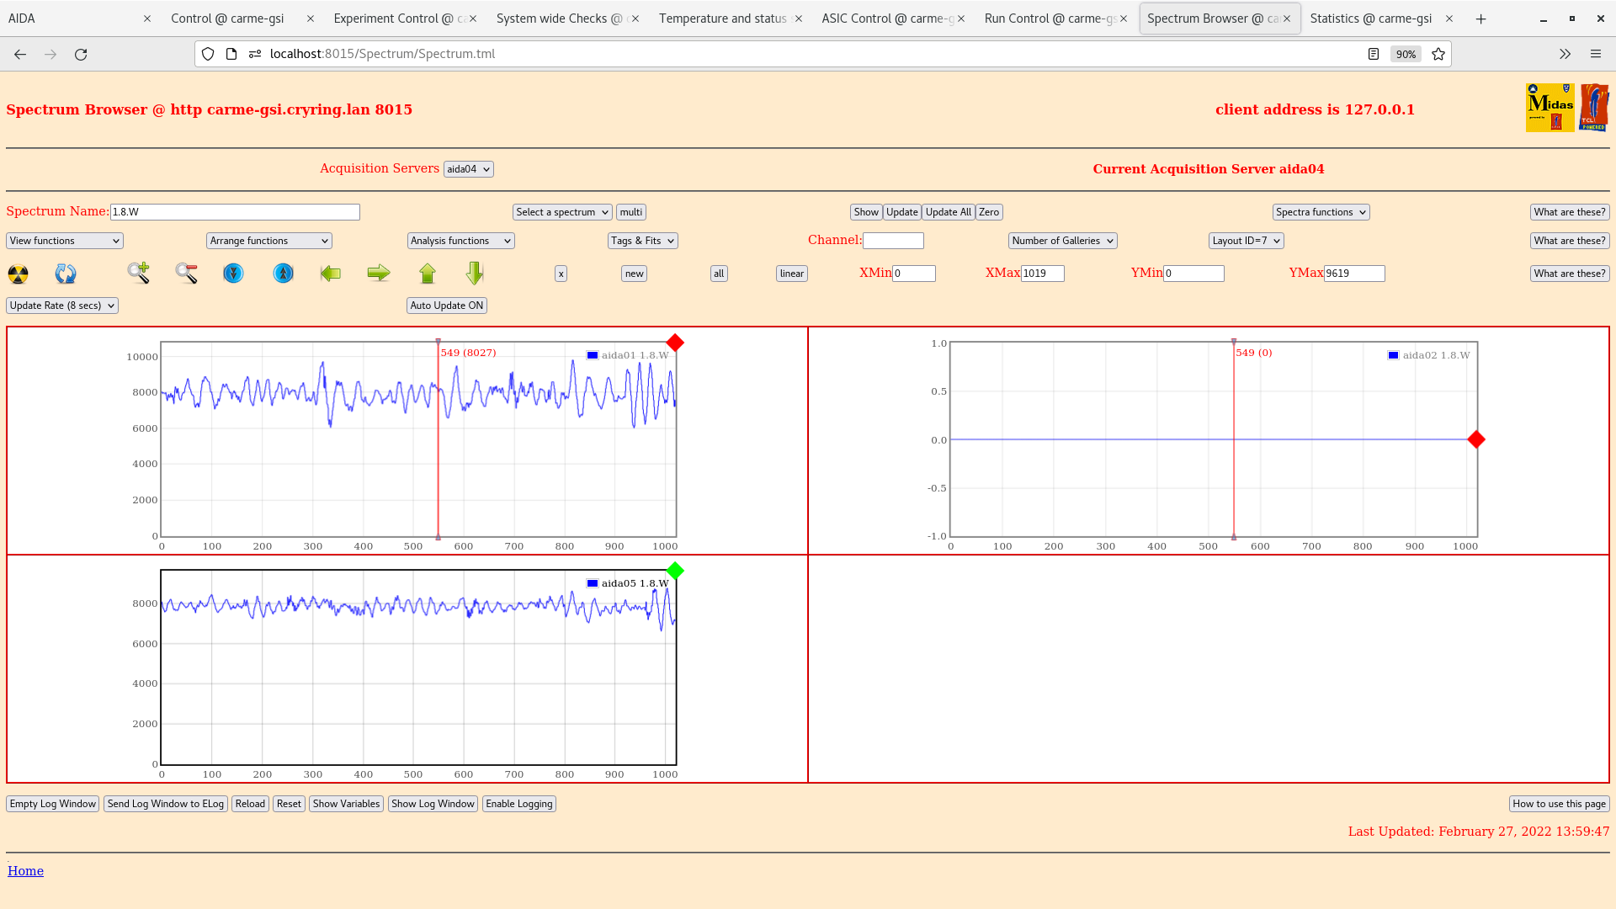Screen dimensions: 1616x909
Task: Click the Enable Logging button
Action: [519, 804]
